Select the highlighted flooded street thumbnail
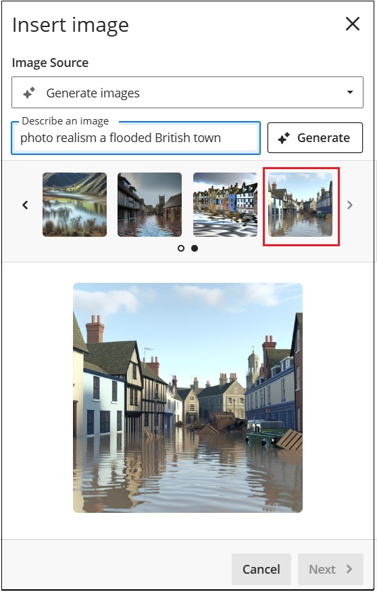 tap(301, 204)
